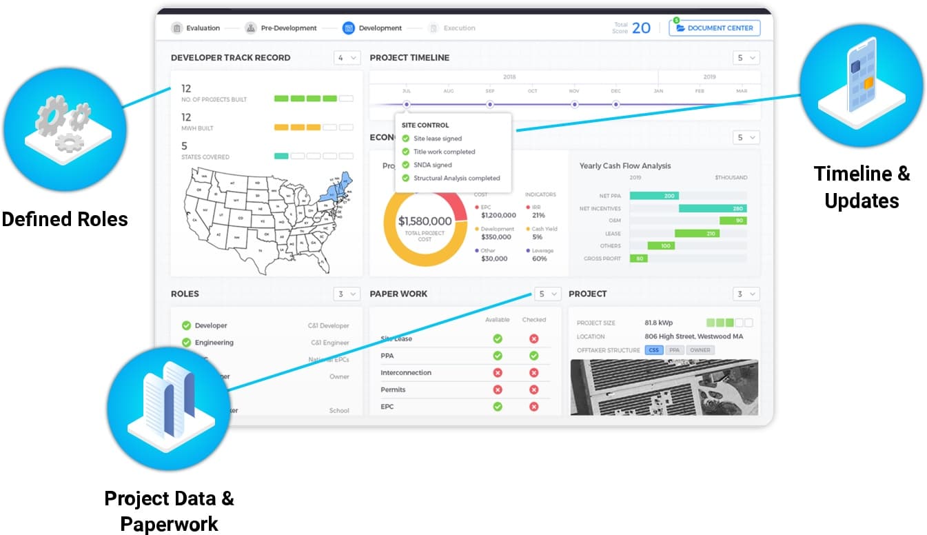The height and width of the screenshot is (535, 927).
Task: Open the Project Timeline score dropdown
Action: pos(746,58)
